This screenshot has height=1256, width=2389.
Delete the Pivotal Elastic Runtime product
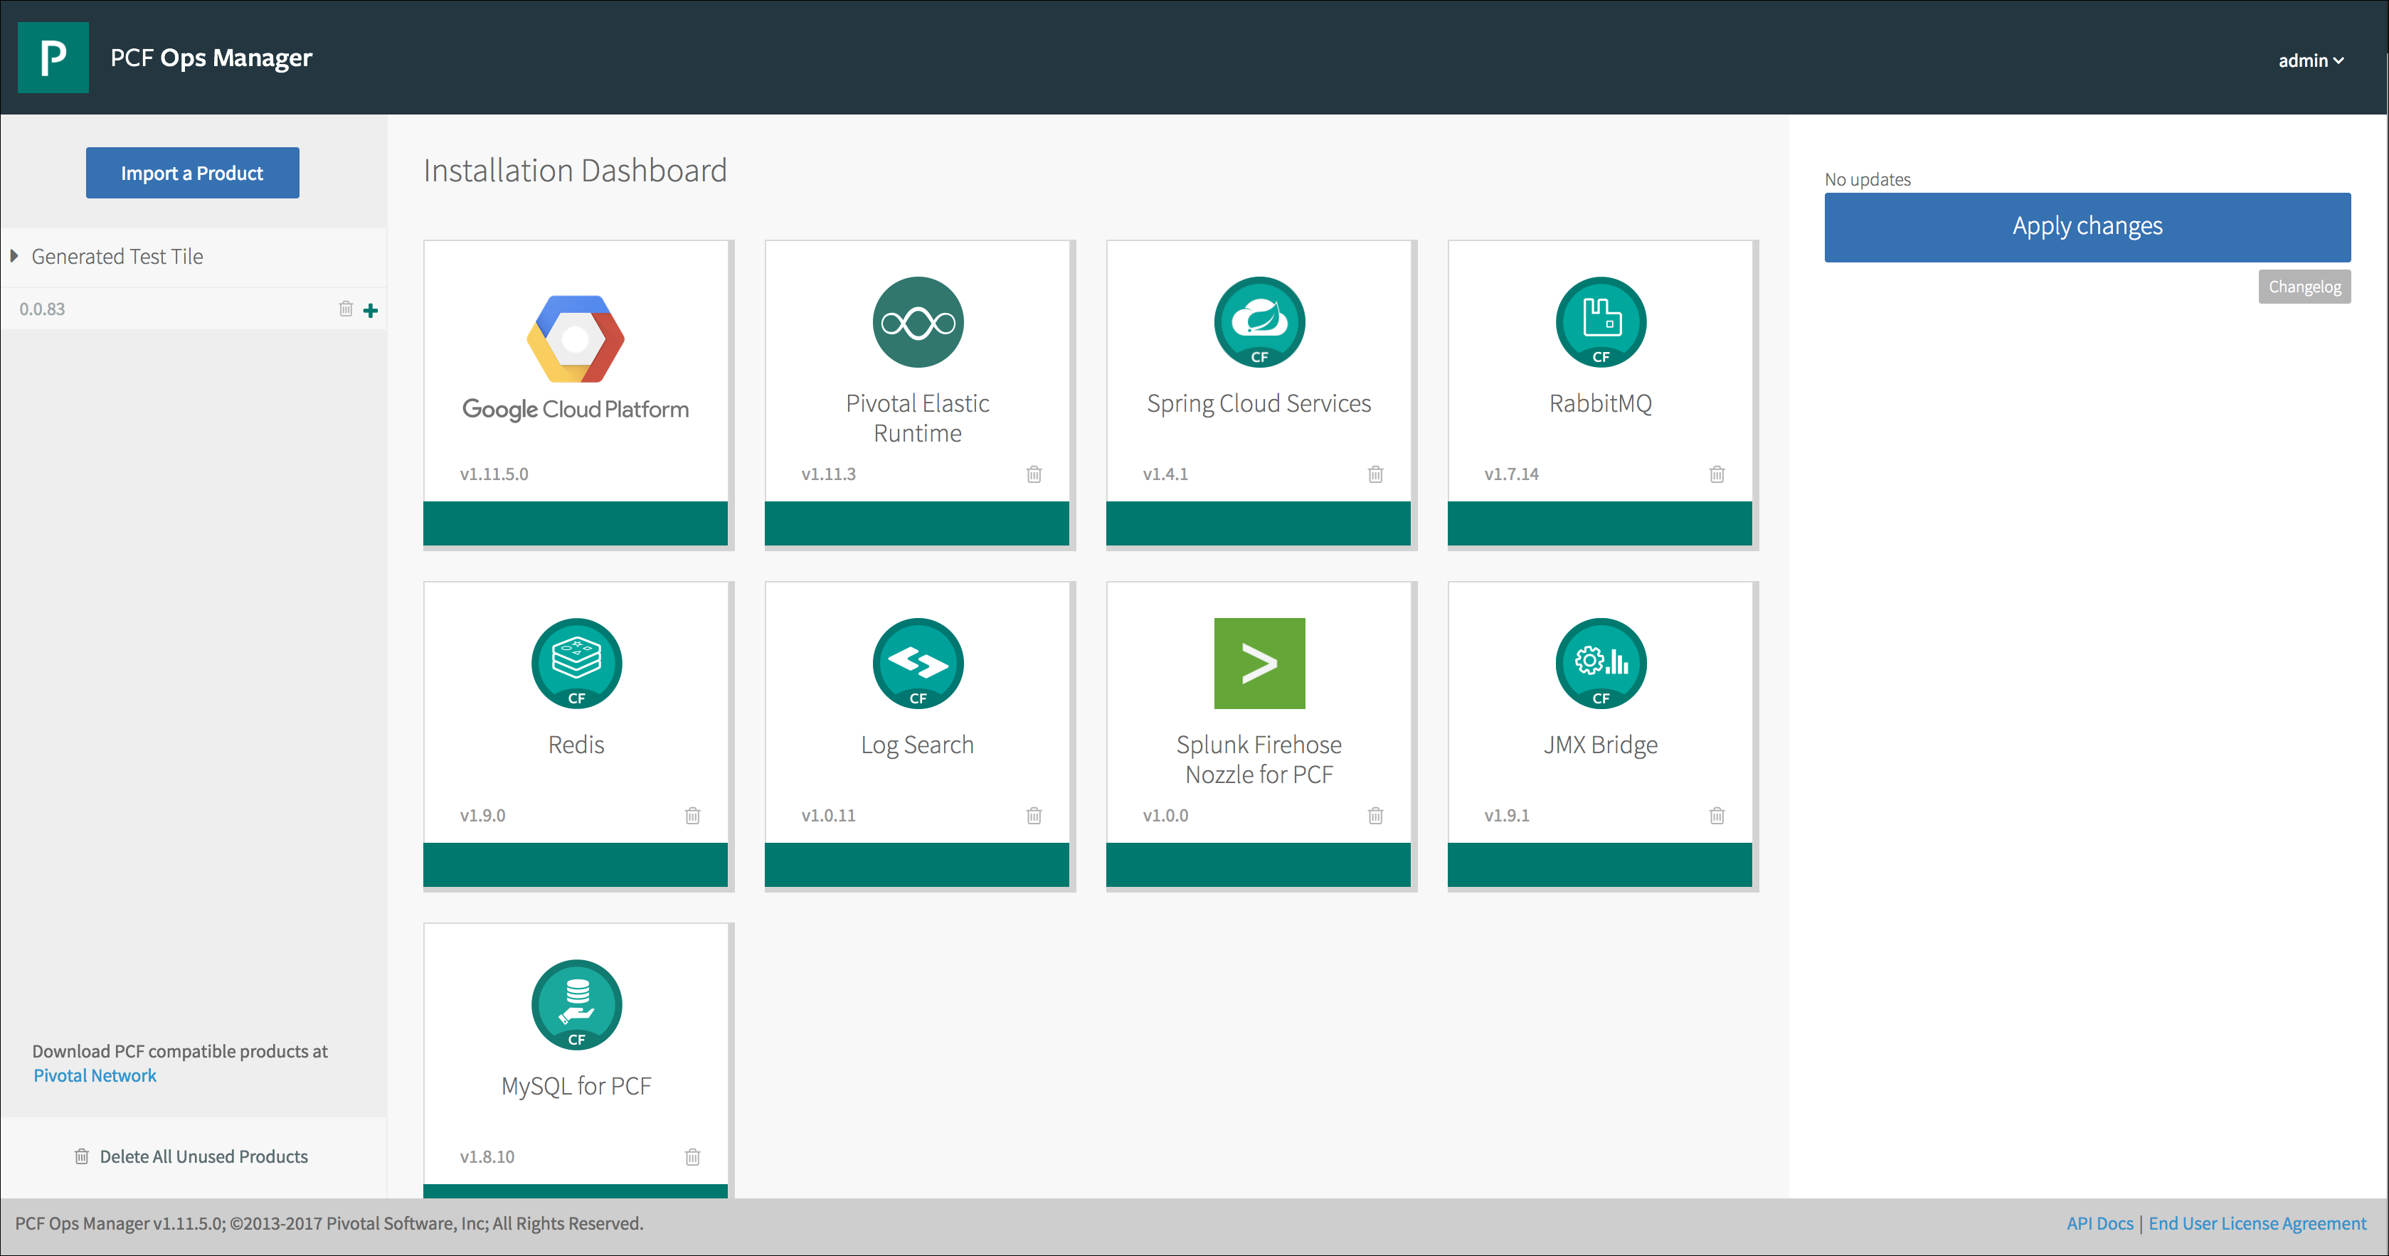point(1034,474)
